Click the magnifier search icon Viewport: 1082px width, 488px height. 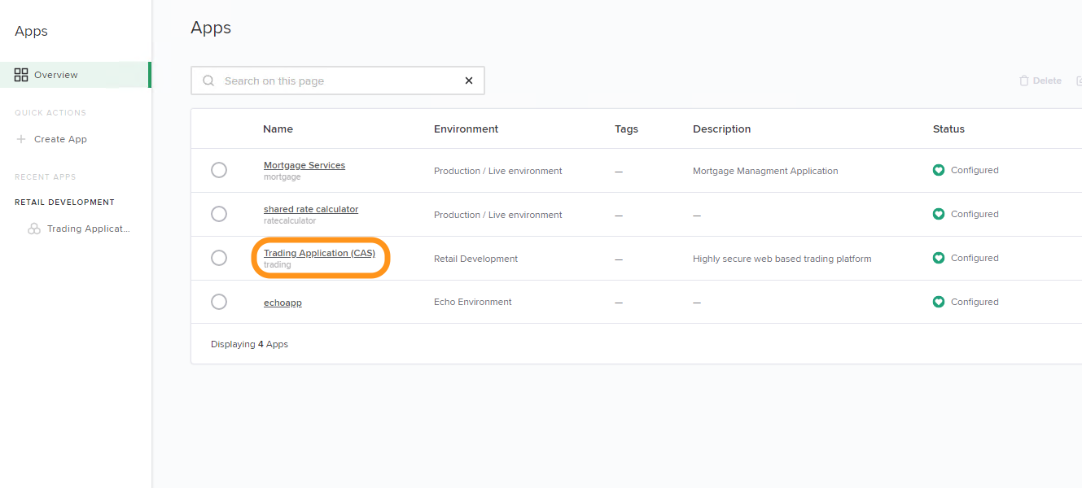pos(208,81)
